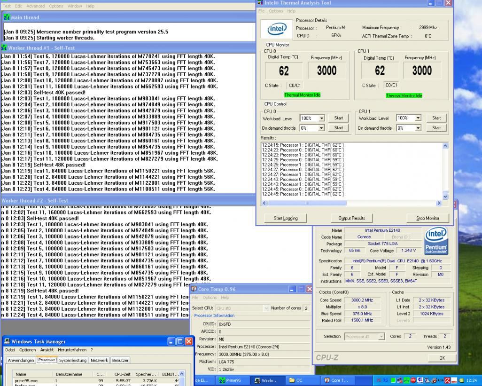Click the Prime95 Main thread window icon
This screenshot has width=482, height=386.
[x=7, y=17]
